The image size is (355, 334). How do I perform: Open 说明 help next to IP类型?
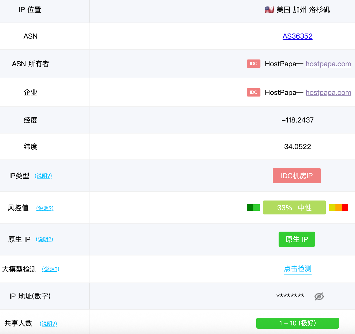click(43, 176)
